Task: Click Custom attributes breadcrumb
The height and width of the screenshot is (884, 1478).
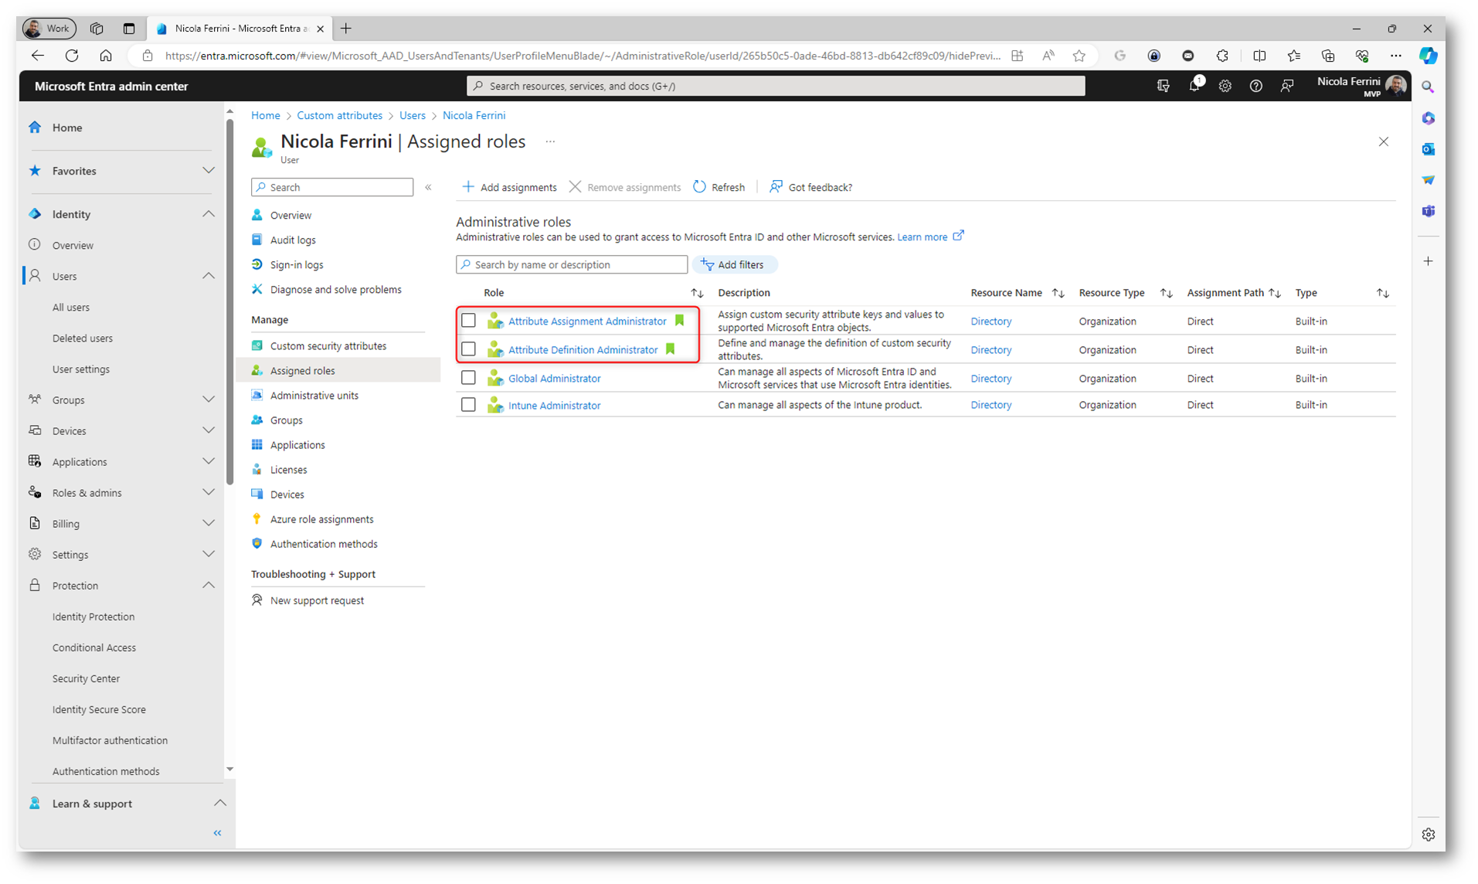Action: tap(339, 115)
